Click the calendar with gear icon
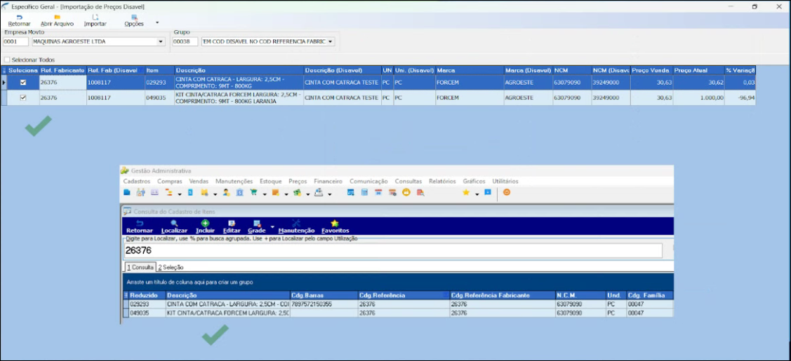791x361 pixels. coord(392,192)
